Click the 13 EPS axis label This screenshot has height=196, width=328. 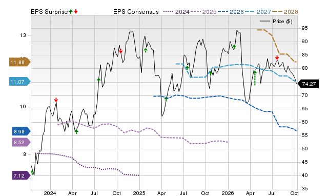click(x=23, y=35)
